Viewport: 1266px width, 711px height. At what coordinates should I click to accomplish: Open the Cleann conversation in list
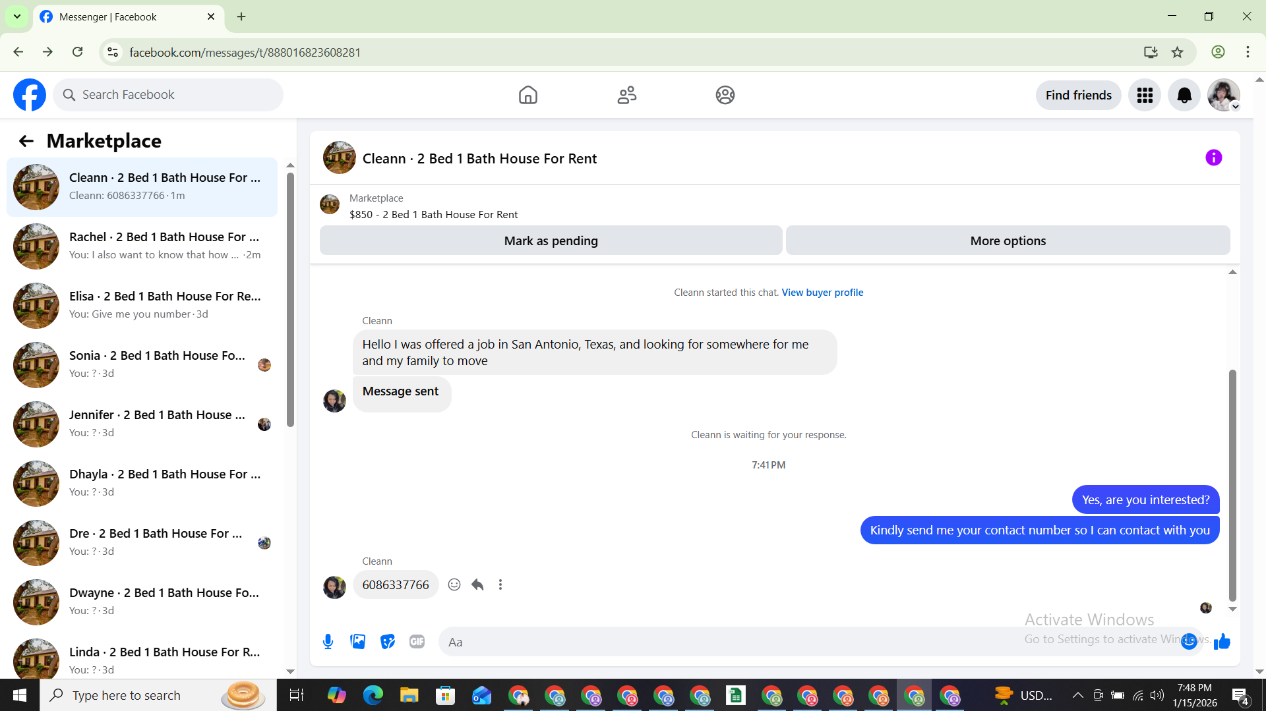point(142,186)
